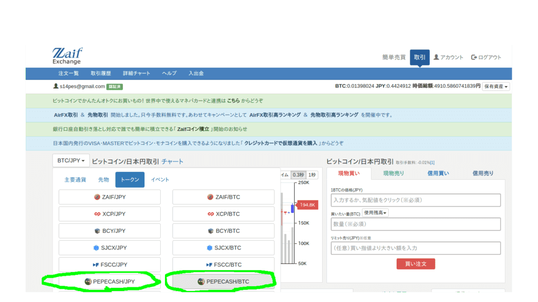Open the チャート chart link

[x=172, y=162]
